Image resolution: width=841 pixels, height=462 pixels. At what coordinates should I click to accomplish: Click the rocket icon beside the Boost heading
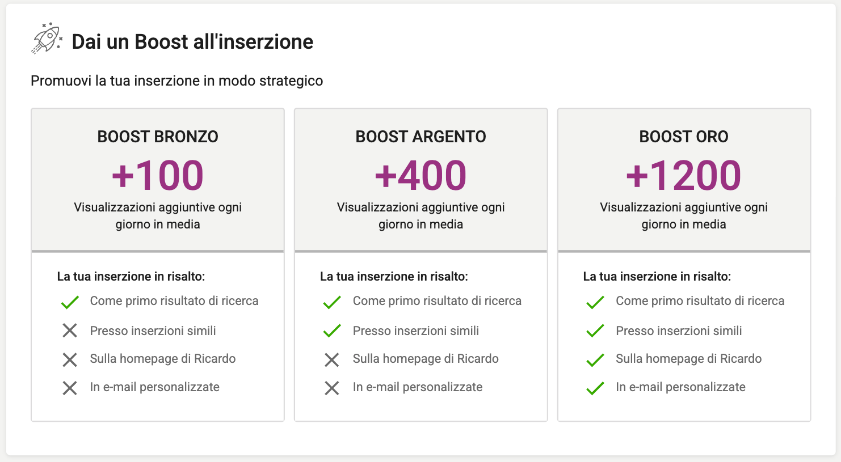[x=47, y=39]
